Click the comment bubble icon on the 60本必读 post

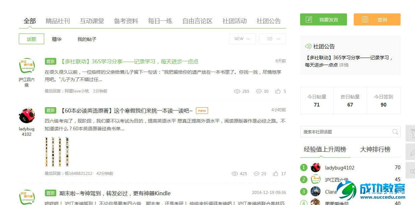point(257,174)
